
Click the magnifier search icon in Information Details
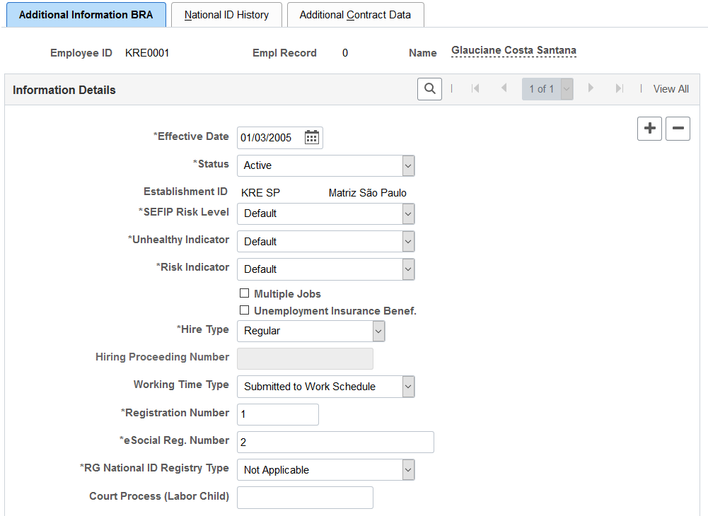(x=429, y=88)
